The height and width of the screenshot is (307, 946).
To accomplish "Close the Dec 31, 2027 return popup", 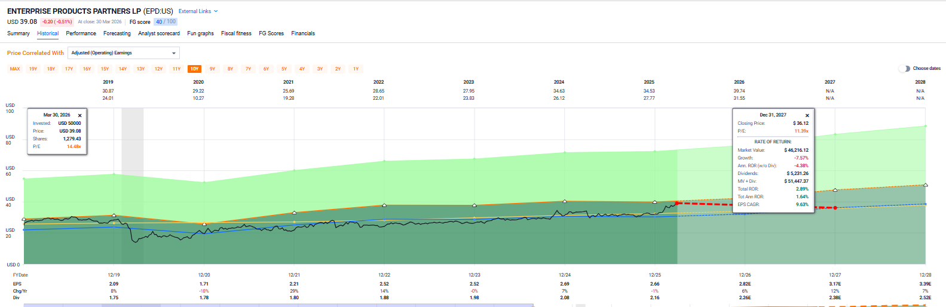I will point(807,115).
